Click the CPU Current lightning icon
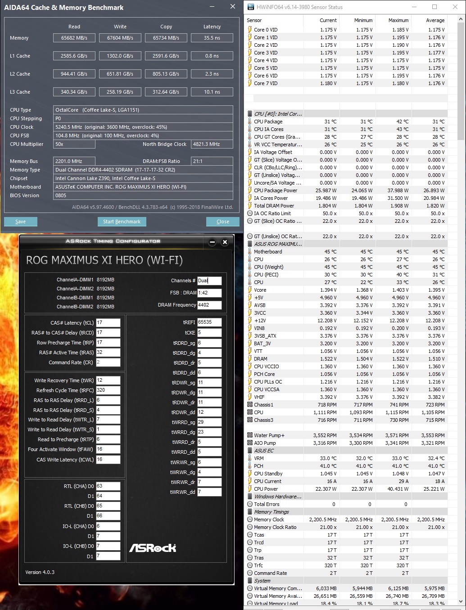466x610 pixels. (x=250, y=481)
